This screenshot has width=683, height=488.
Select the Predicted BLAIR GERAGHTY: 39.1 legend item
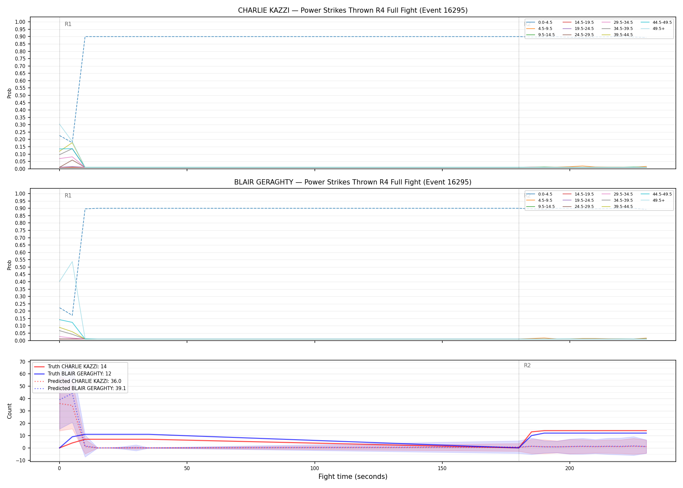pyautogui.click(x=80, y=388)
